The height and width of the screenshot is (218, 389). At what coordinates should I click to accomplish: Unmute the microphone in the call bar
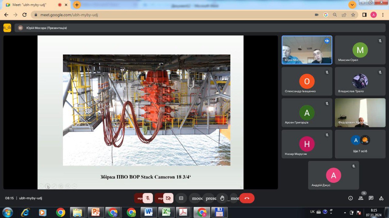[x=148, y=198]
